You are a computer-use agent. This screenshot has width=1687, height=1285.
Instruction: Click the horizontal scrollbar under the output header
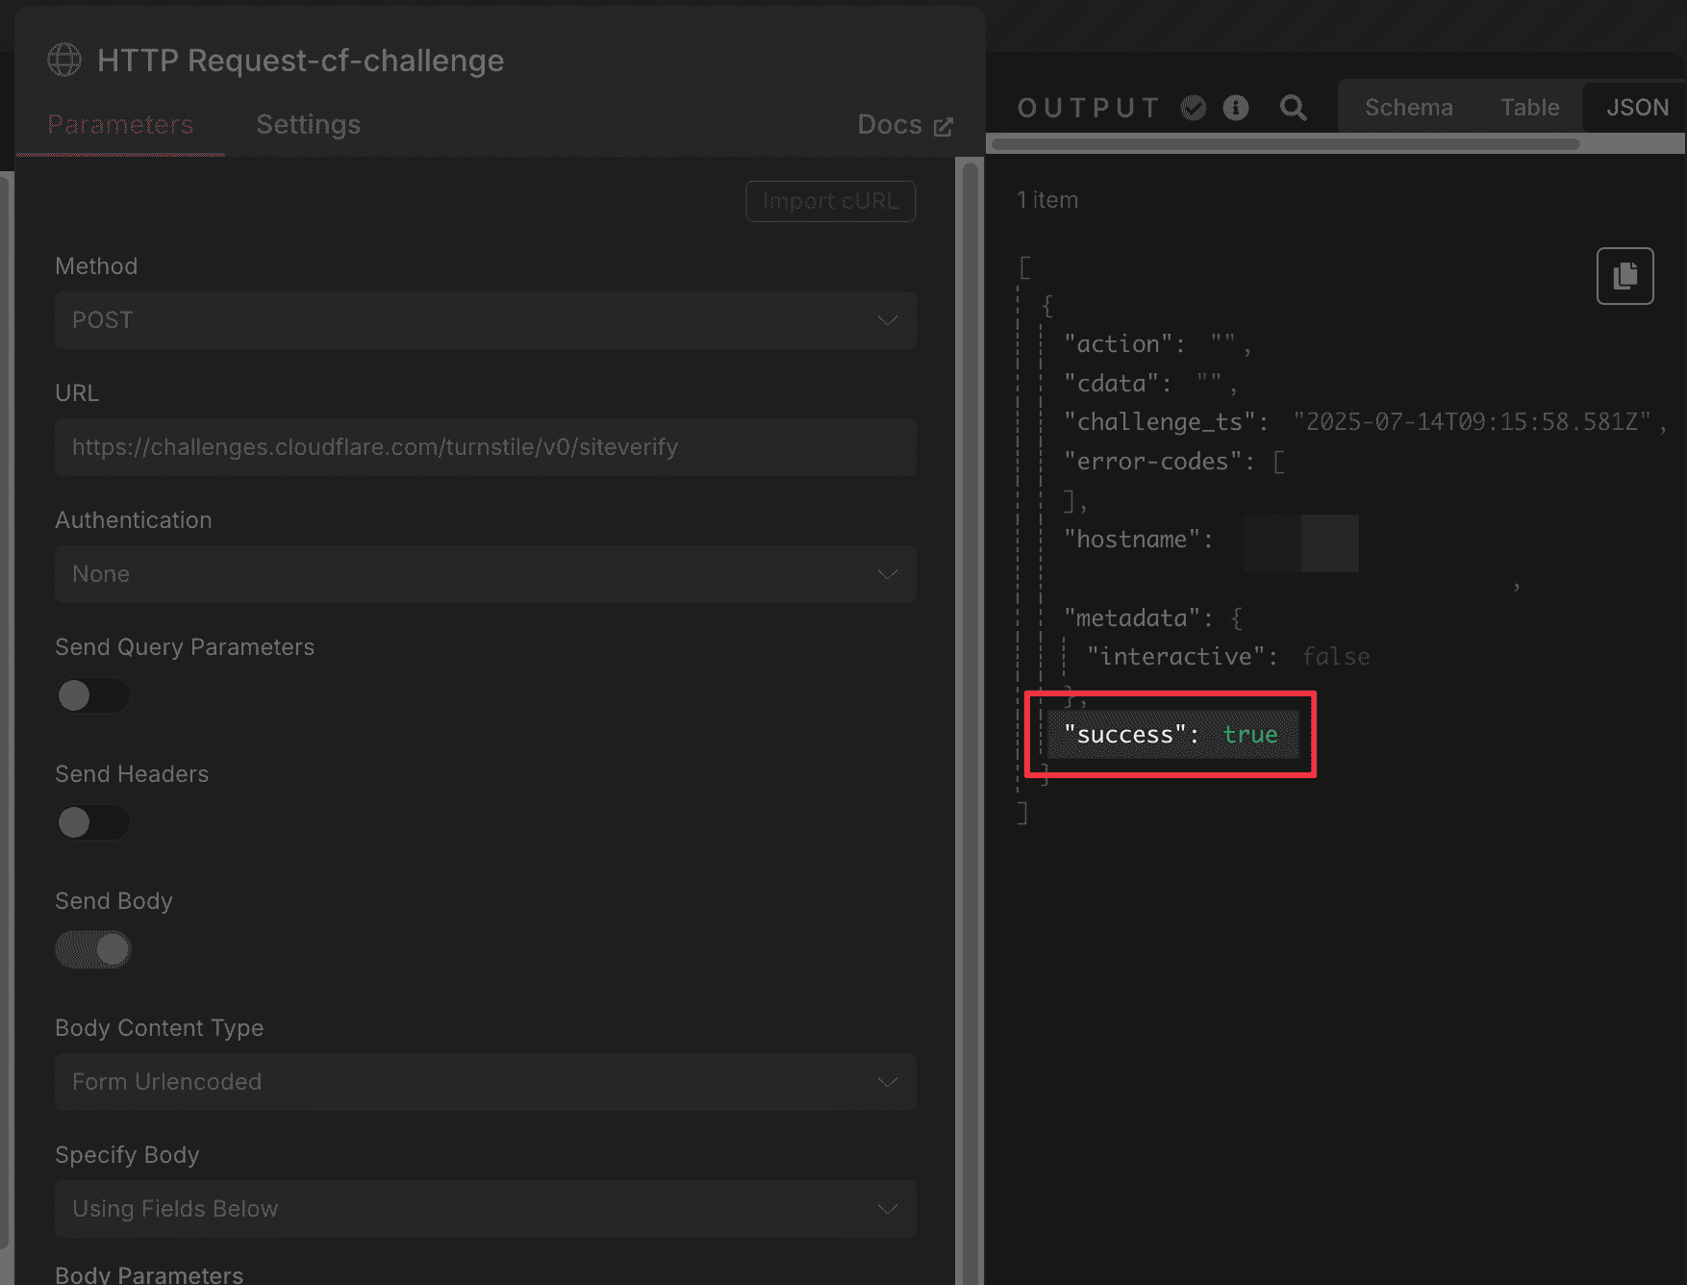click(x=1285, y=144)
